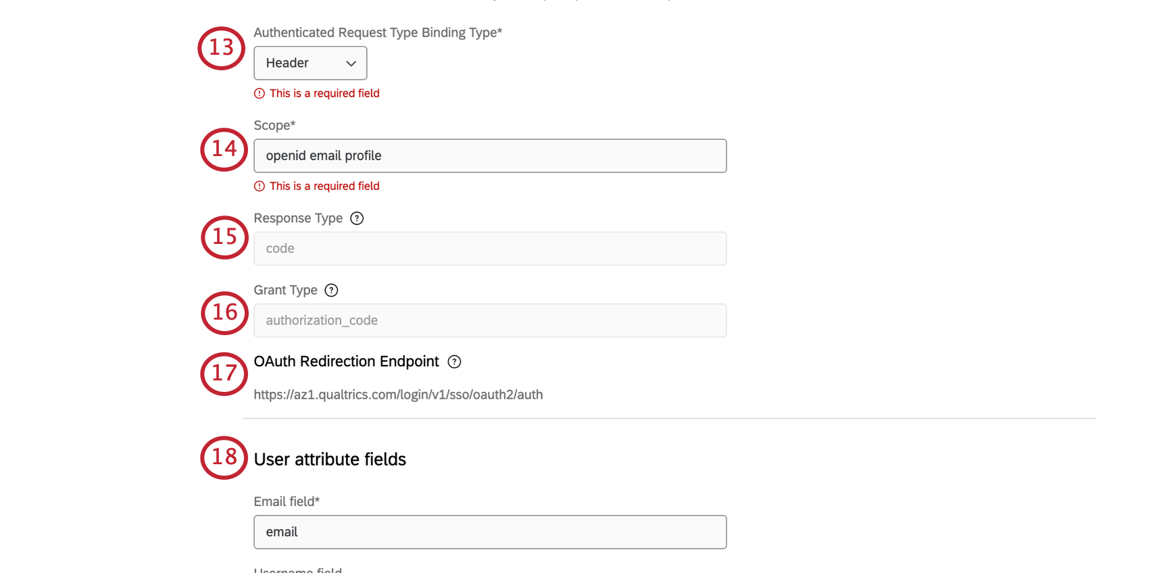Select the number 16 step badge
Image resolution: width=1149 pixels, height=573 pixels.
224,313
